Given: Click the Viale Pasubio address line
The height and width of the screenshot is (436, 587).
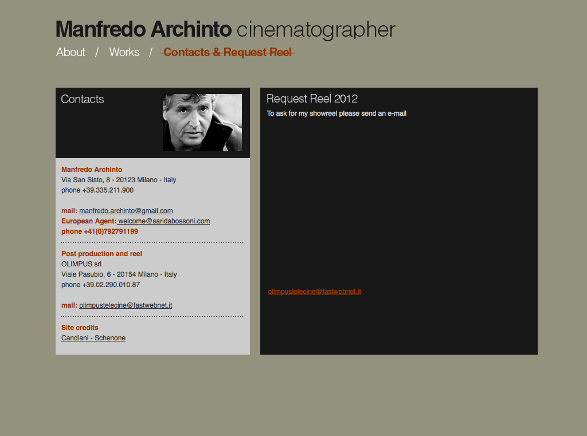Looking at the screenshot, I should pos(119,274).
